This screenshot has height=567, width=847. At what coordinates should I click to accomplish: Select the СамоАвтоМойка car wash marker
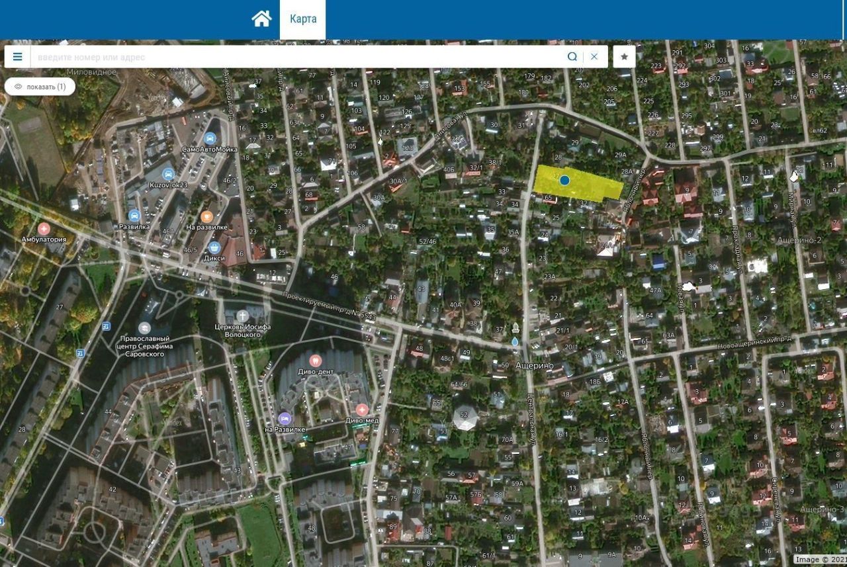tap(210, 138)
